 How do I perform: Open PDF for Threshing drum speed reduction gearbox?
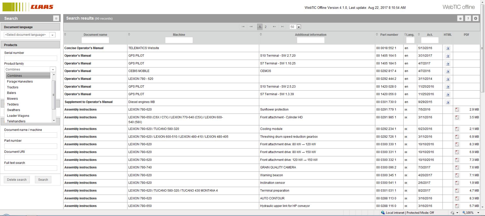(457, 137)
